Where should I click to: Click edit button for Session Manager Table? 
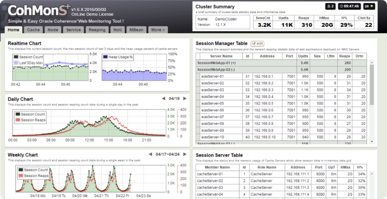click(257, 43)
